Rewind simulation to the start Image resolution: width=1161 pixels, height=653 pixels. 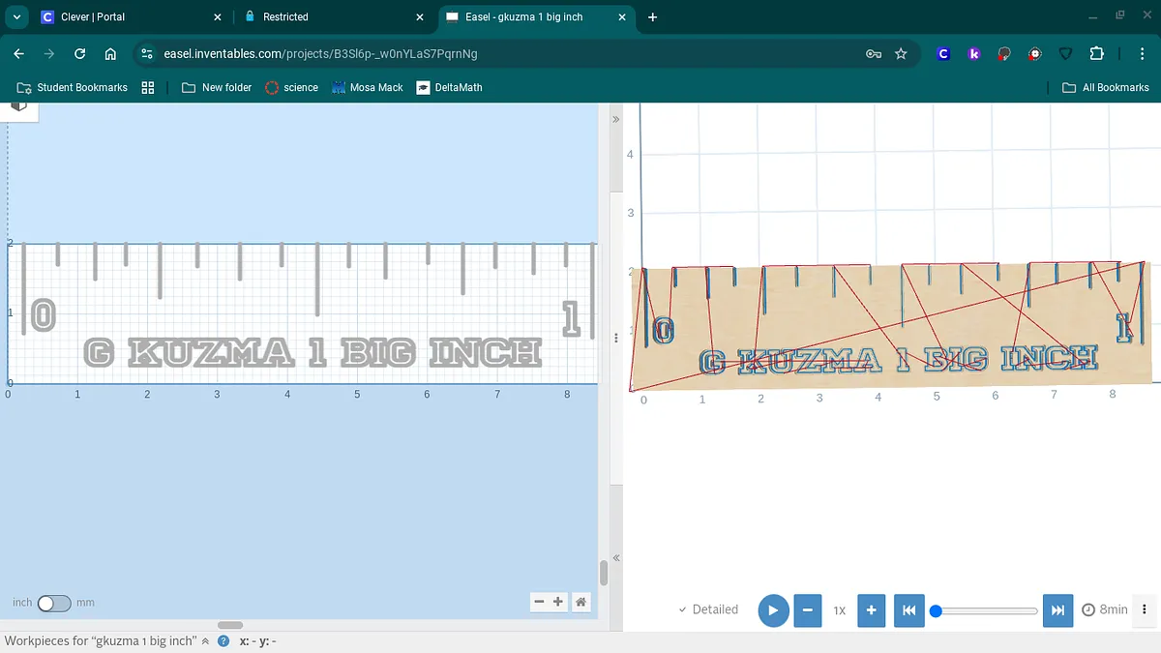[x=908, y=610]
